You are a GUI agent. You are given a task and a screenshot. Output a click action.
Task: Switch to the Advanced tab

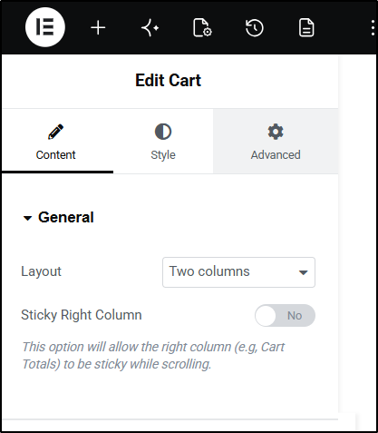point(276,142)
